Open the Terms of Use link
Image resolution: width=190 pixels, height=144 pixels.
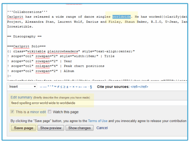[98, 121]
